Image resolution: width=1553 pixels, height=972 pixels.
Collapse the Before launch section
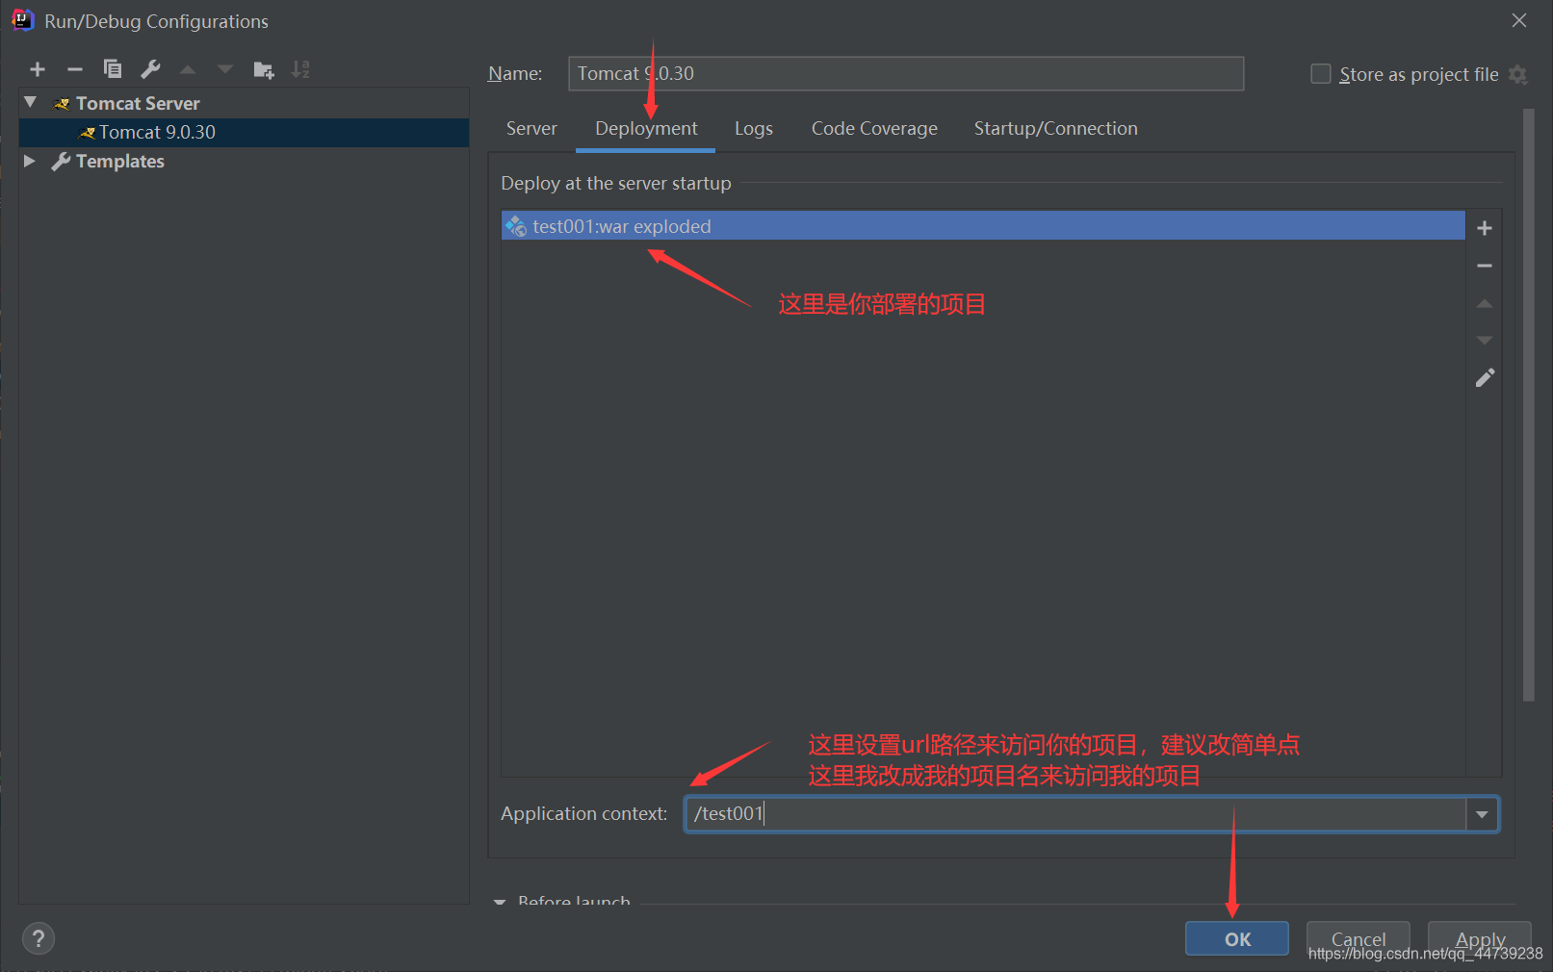tap(500, 902)
